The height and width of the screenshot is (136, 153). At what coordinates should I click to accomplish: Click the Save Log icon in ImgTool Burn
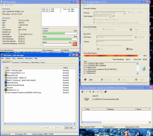(102, 79)
